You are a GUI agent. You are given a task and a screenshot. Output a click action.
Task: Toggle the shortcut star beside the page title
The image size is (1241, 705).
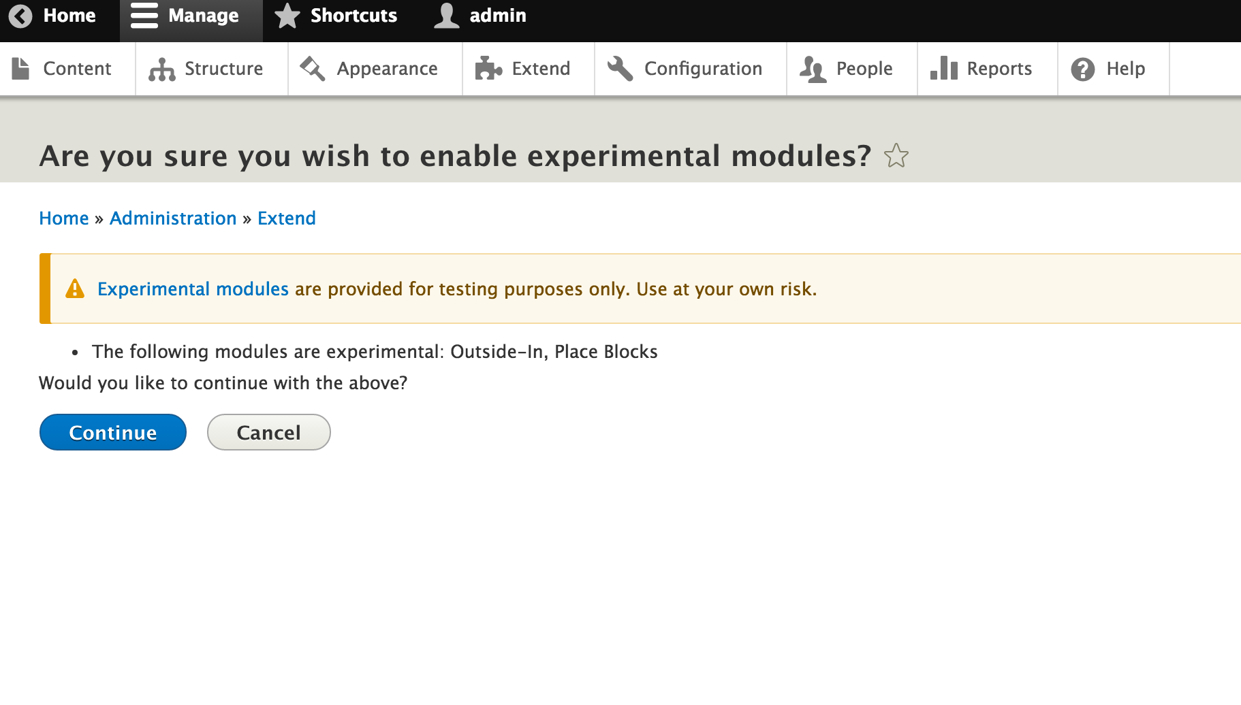896,156
